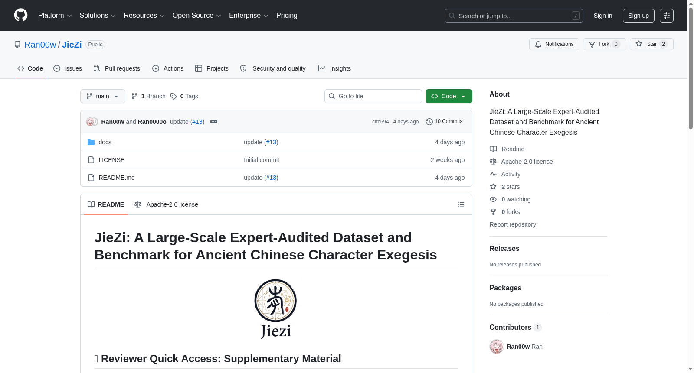Star the JieZi repository

[651, 44]
